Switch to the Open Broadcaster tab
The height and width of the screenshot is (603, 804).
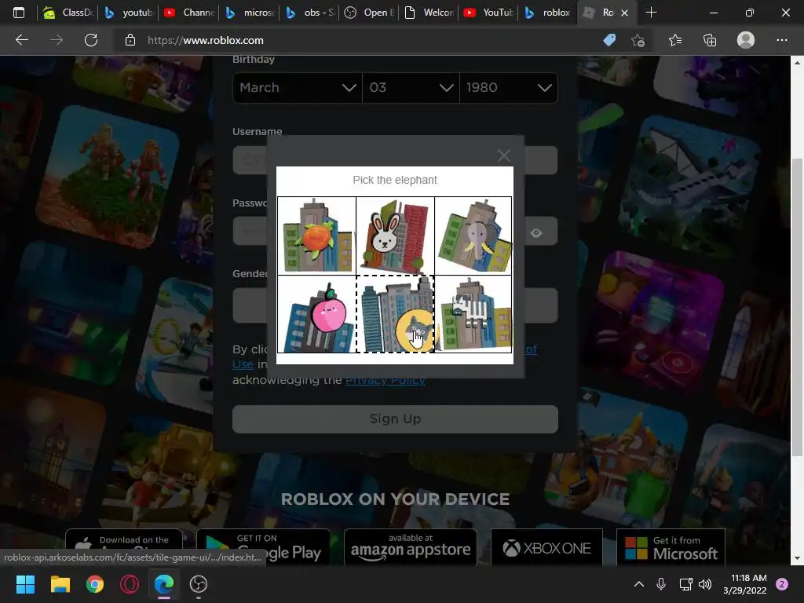pyautogui.click(x=371, y=13)
